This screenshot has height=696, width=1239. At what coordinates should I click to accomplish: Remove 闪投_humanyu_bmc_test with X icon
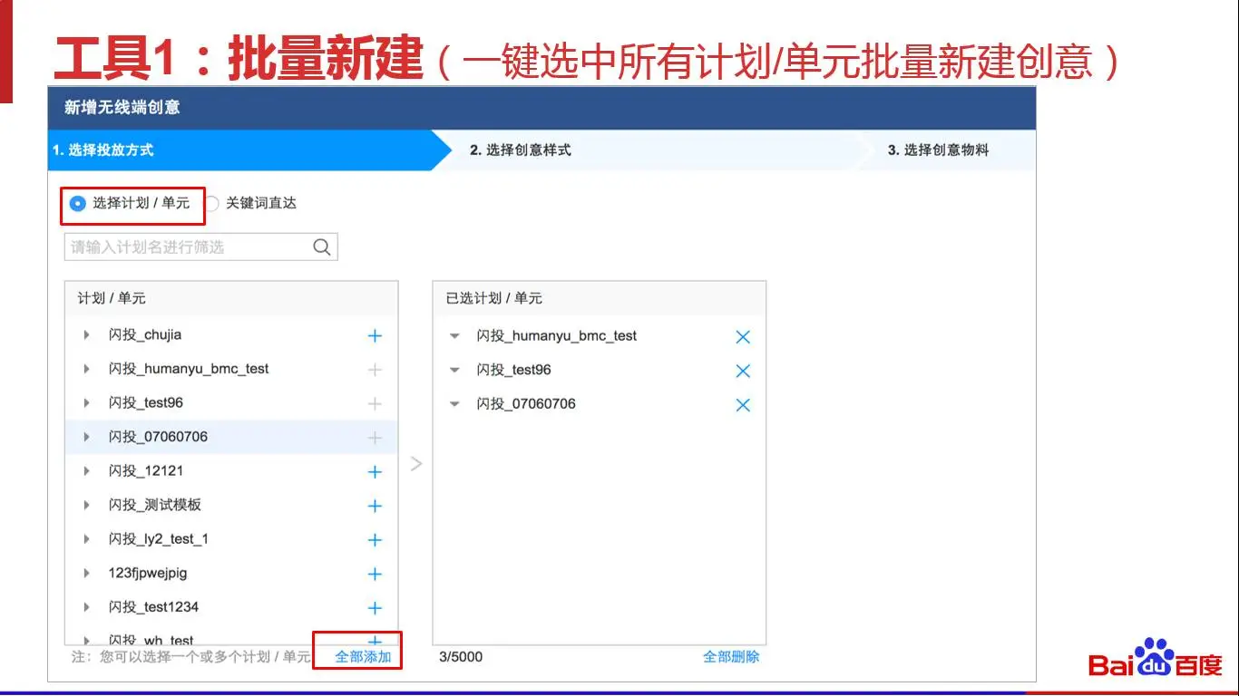pyautogui.click(x=743, y=337)
